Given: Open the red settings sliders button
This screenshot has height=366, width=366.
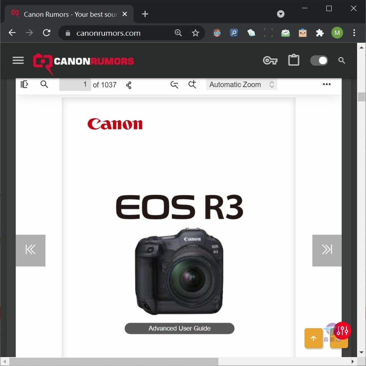Looking at the screenshot, I should [342, 331].
